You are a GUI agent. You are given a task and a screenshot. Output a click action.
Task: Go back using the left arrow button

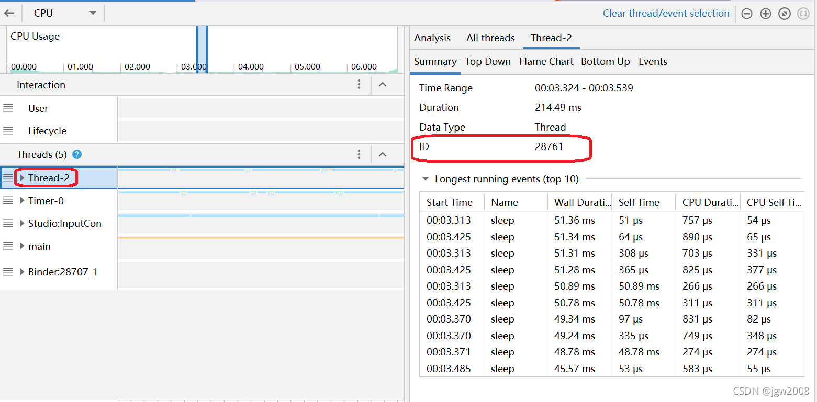9,14
